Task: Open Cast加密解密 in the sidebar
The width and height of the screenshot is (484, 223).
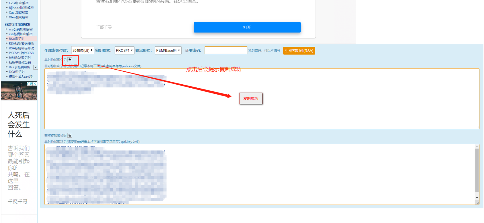Action: coord(18,12)
